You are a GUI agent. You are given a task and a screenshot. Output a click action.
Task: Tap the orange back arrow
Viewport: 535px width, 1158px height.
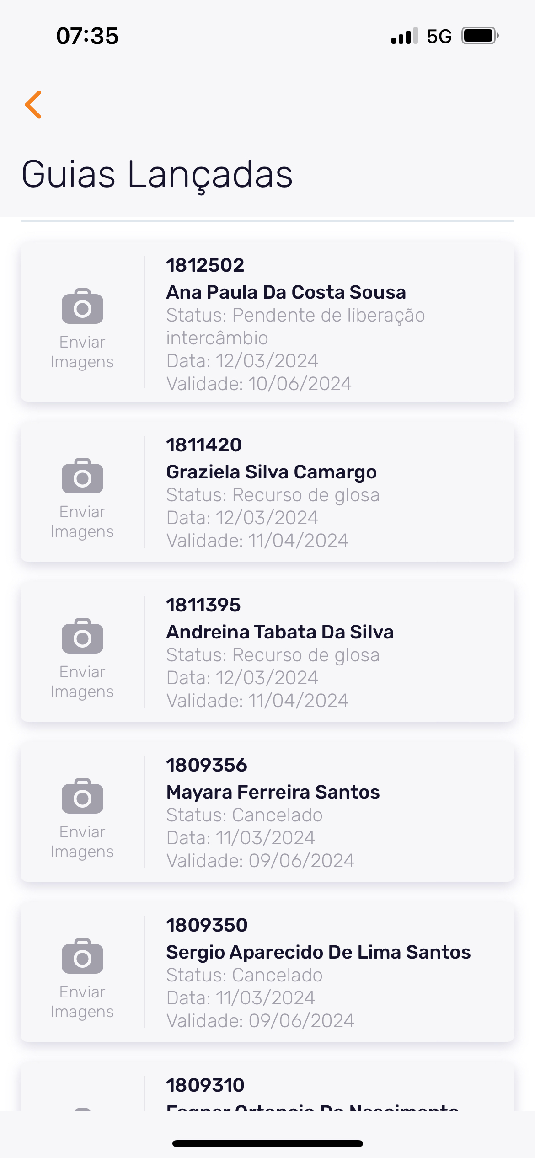[x=33, y=105]
